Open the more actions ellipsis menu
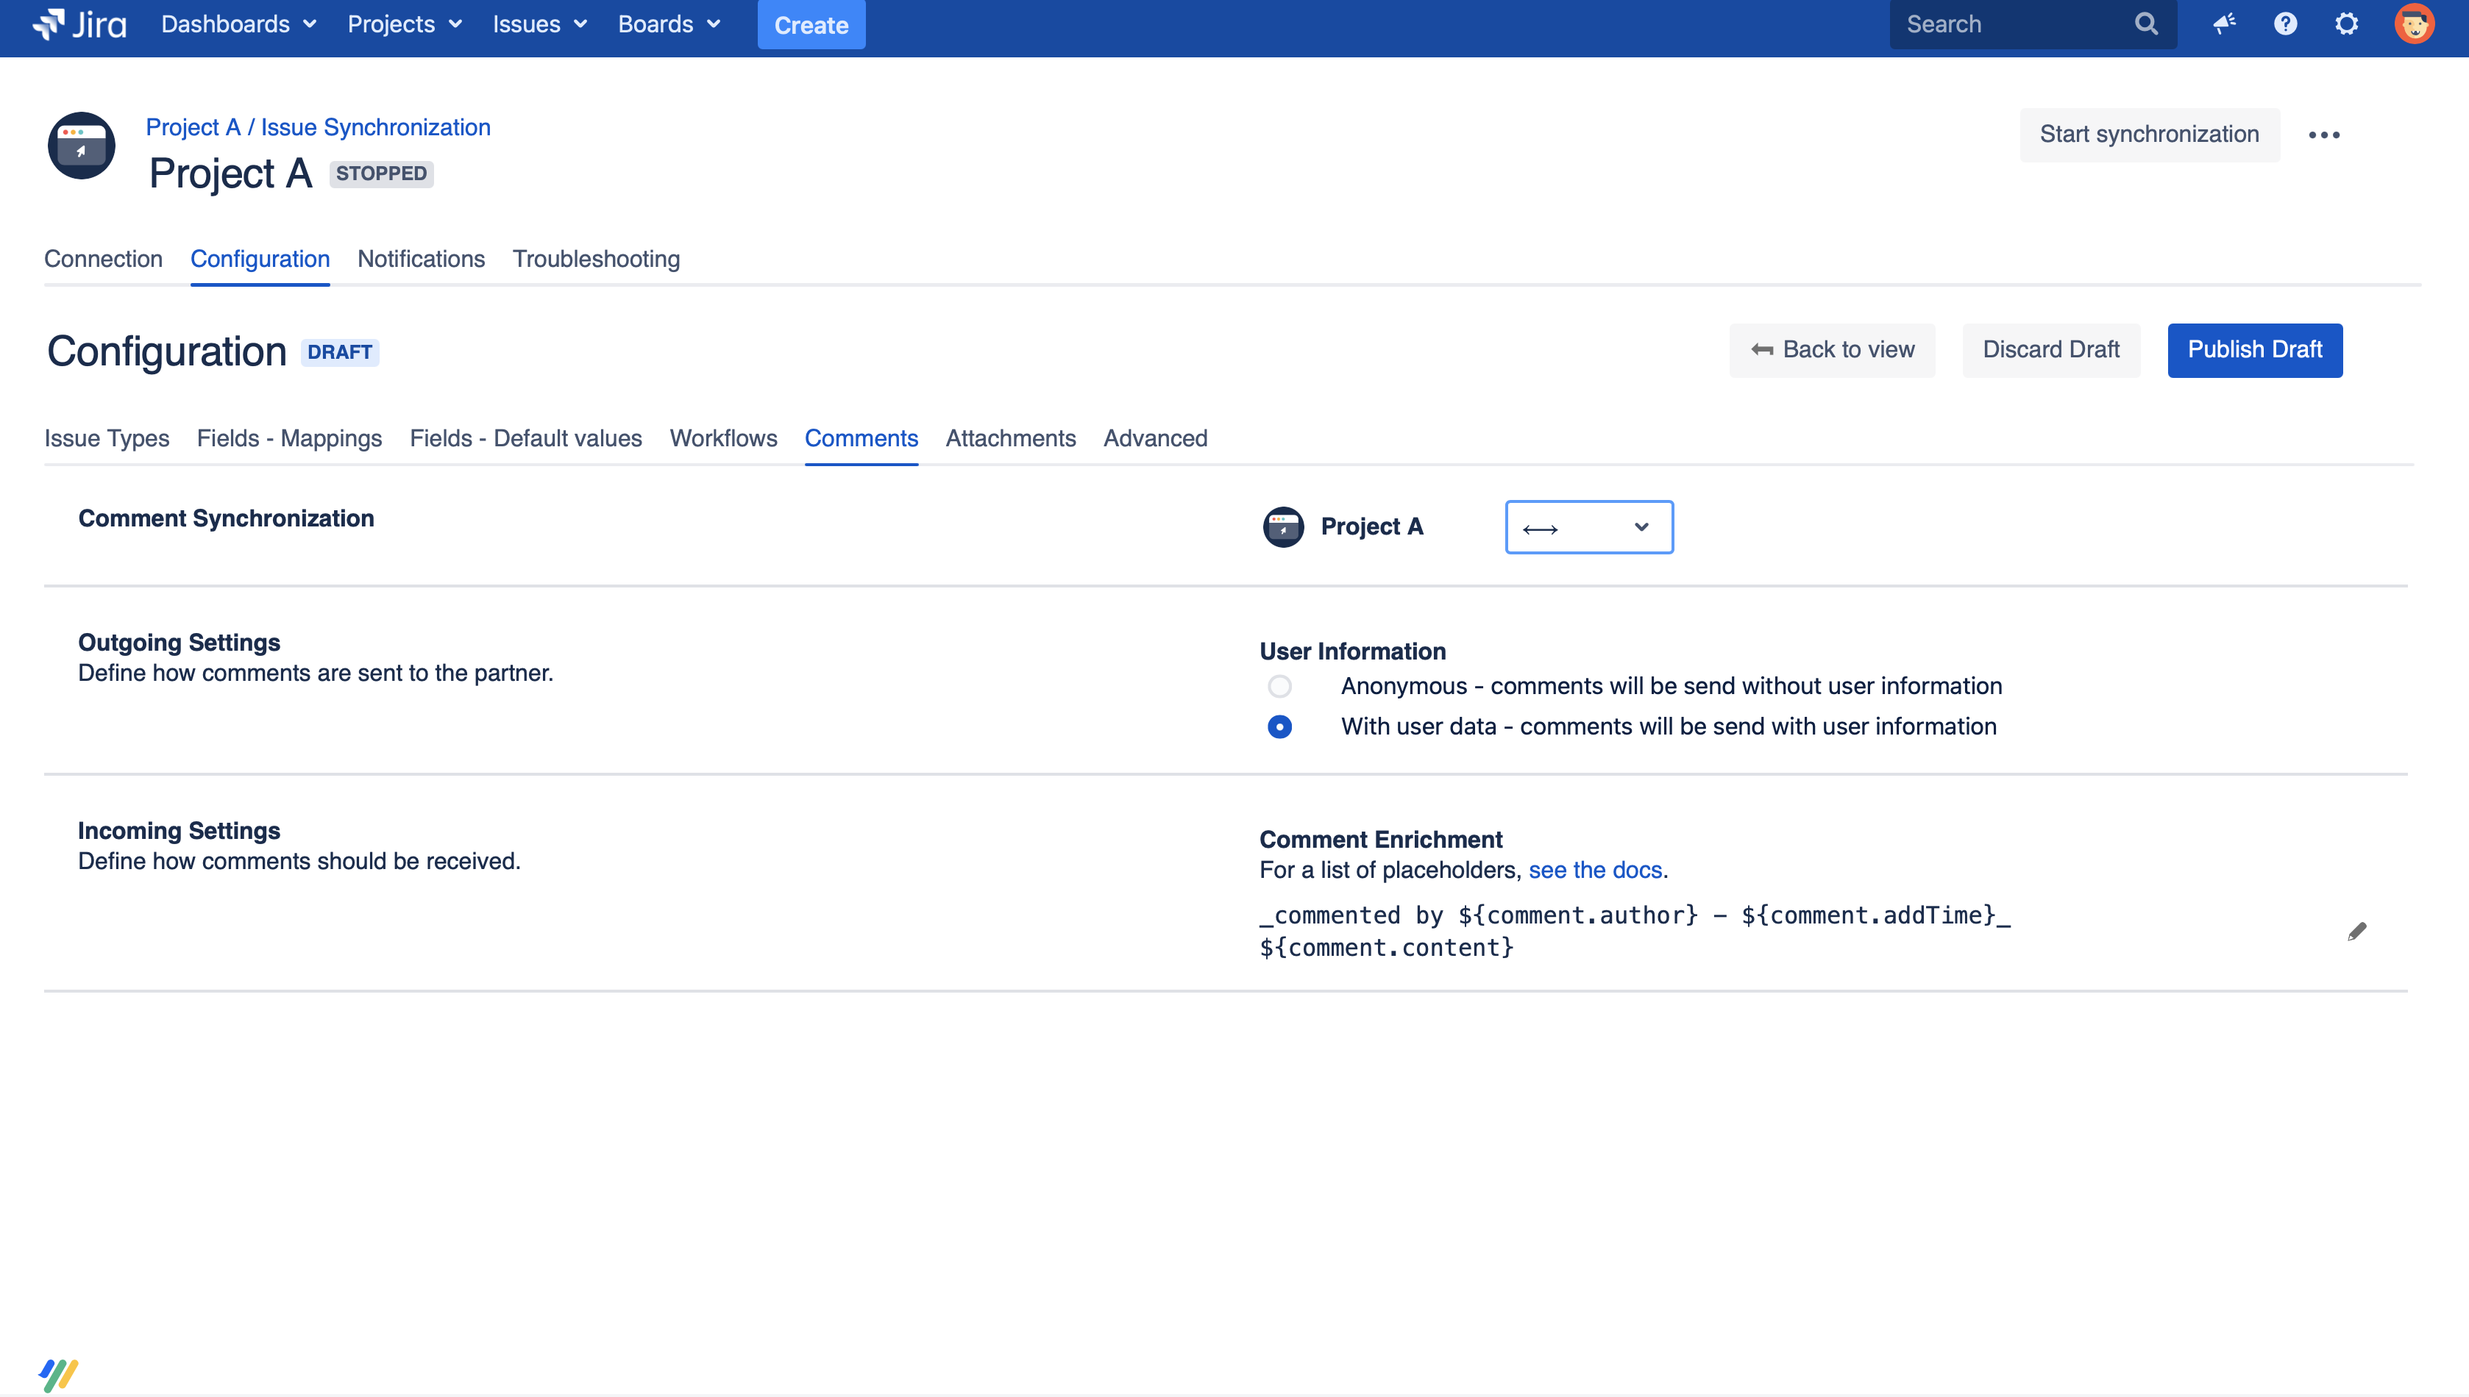Image resolution: width=2469 pixels, height=1397 pixels. tap(2325, 135)
